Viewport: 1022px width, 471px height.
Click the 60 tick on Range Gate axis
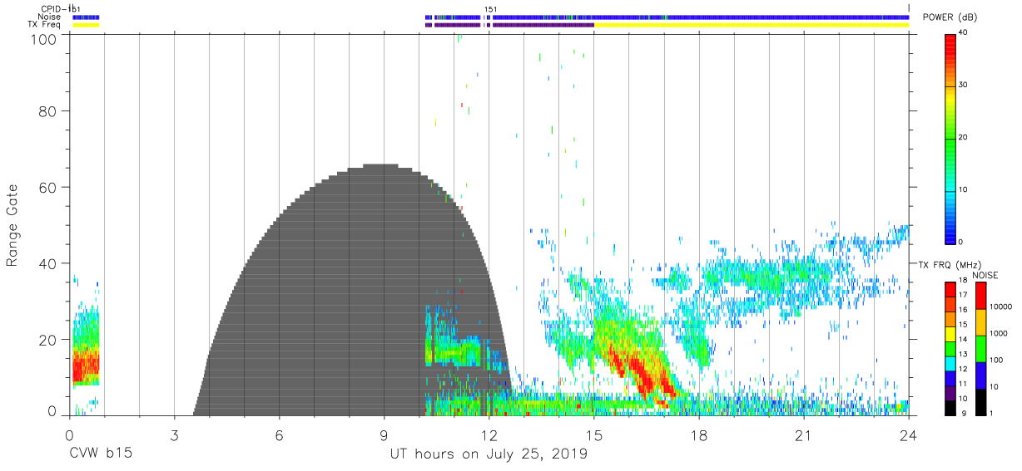click(48, 187)
